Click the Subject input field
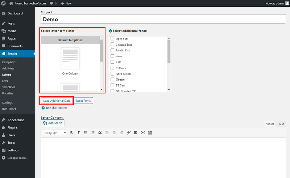The height and width of the screenshot is (178, 290). pyautogui.click(x=163, y=19)
